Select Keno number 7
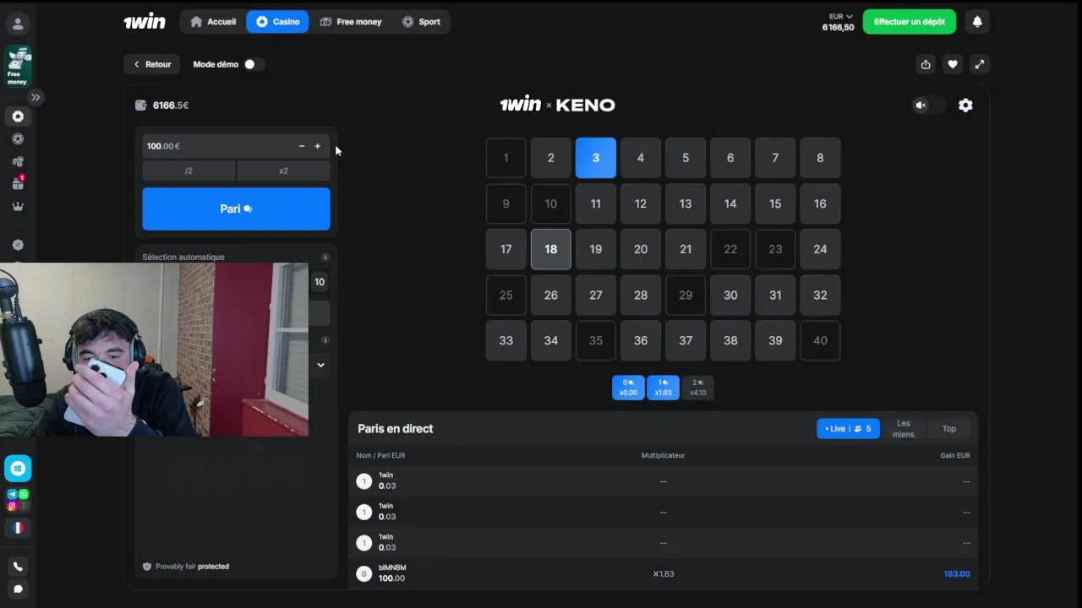The image size is (1082, 608). (775, 158)
